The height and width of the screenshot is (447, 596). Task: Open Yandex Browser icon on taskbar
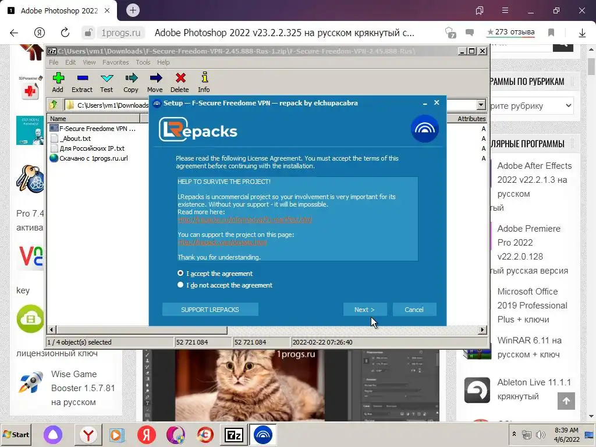point(88,434)
